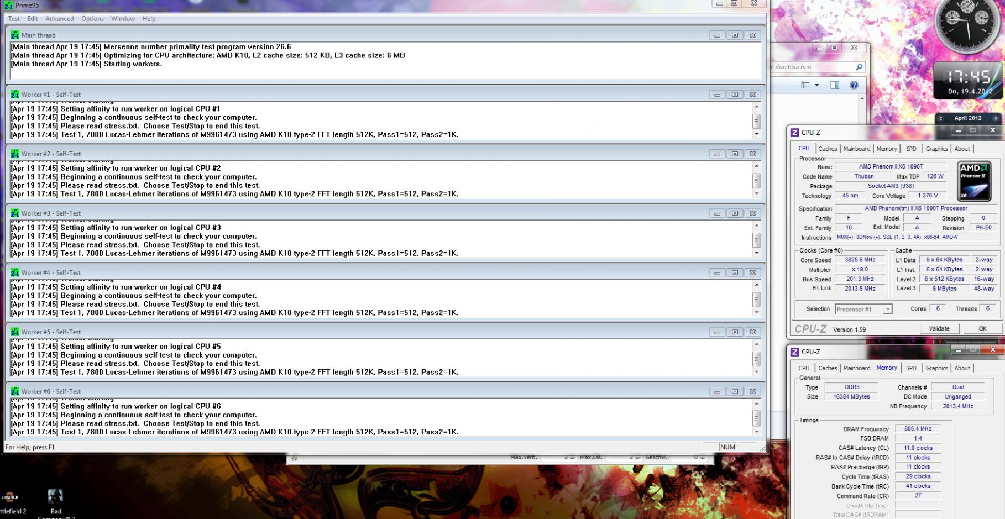This screenshot has width=1005, height=519.
Task: Click the Max.Verb. spinner arrows in the bottom window
Action: point(572,458)
